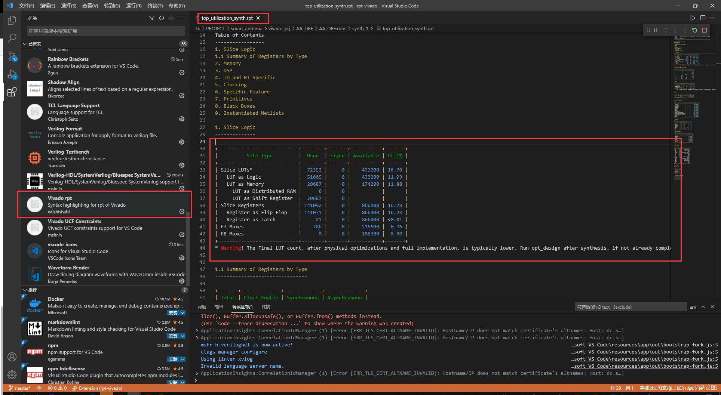The width and height of the screenshot is (721, 395).
Task: Stop the debug session
Action: 705,30
